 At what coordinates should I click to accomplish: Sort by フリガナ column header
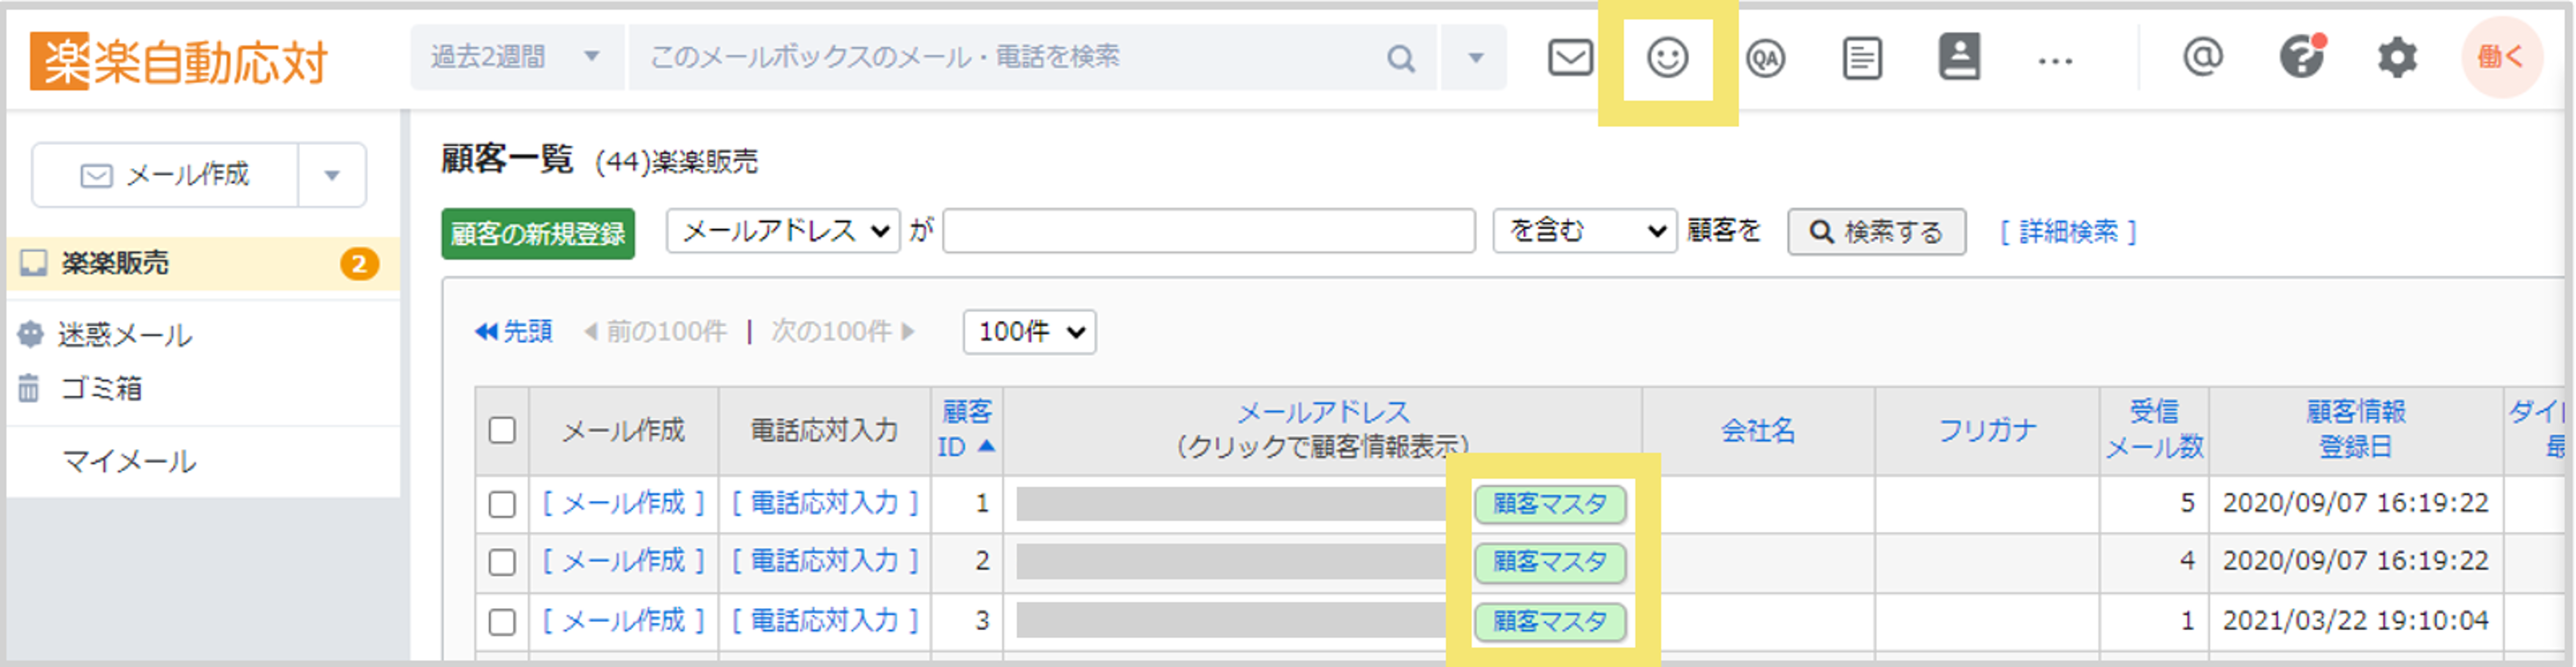pos(1987,430)
